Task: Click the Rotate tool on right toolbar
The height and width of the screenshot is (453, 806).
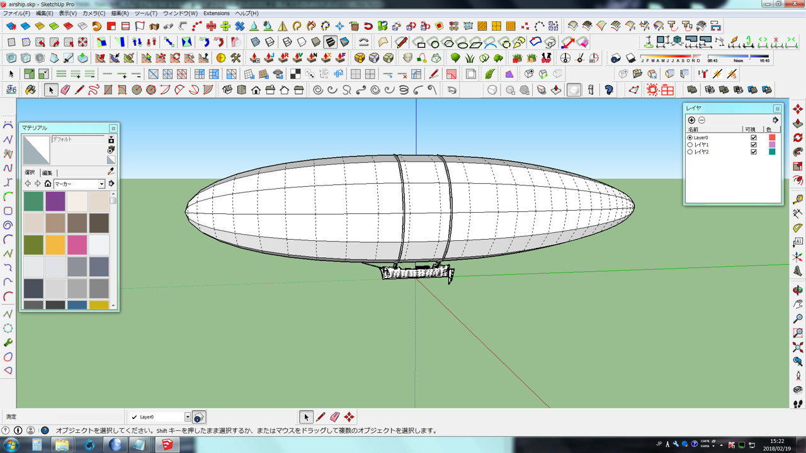Action: 798,138
